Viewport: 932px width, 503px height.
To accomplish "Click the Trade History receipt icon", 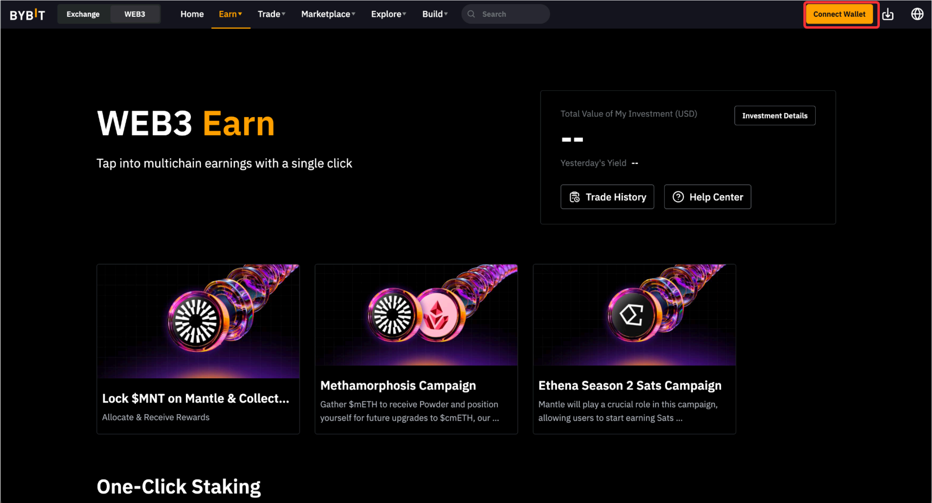I will click(x=574, y=197).
